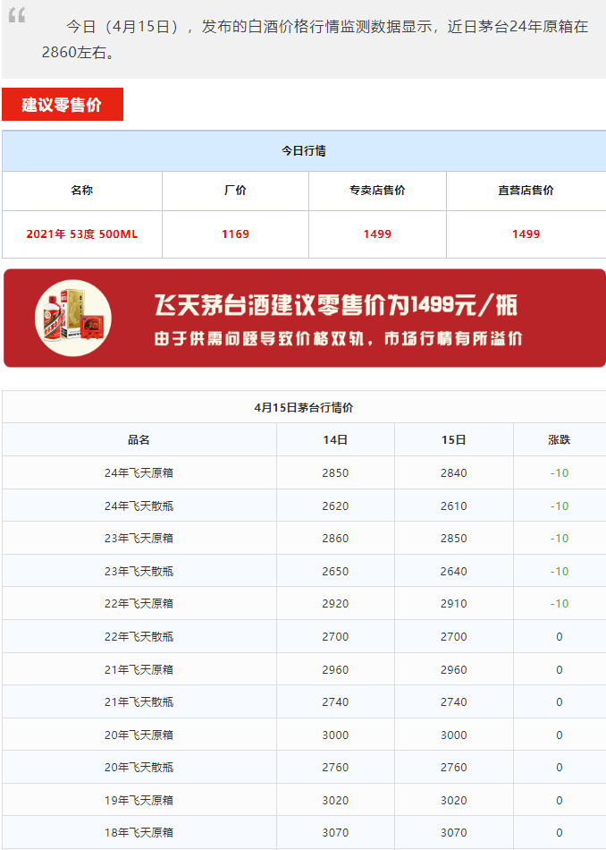Image resolution: width=606 pixels, height=850 pixels.
Task: Click the 15日 column header
Action: coord(454,439)
